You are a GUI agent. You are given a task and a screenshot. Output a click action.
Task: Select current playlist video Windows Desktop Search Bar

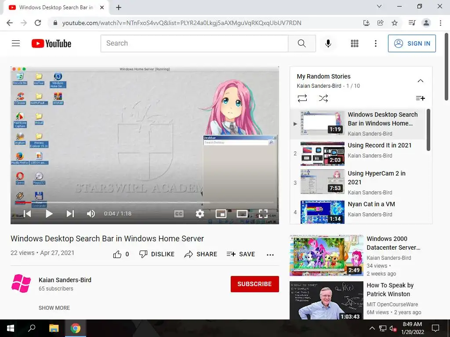click(x=358, y=124)
